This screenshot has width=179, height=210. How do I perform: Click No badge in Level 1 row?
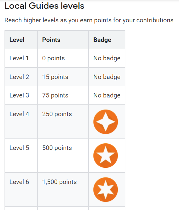pos(107,58)
